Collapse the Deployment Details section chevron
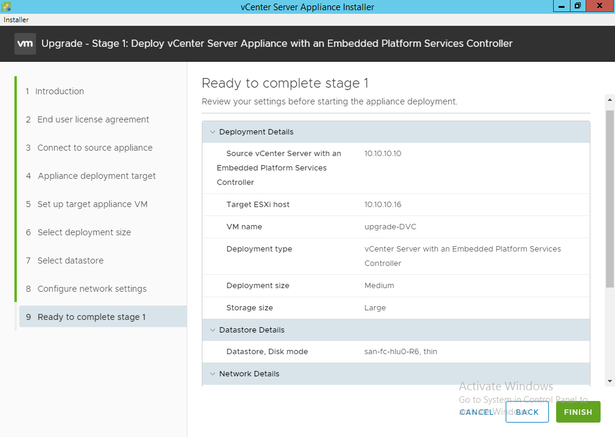This screenshot has width=615, height=437. click(x=213, y=132)
